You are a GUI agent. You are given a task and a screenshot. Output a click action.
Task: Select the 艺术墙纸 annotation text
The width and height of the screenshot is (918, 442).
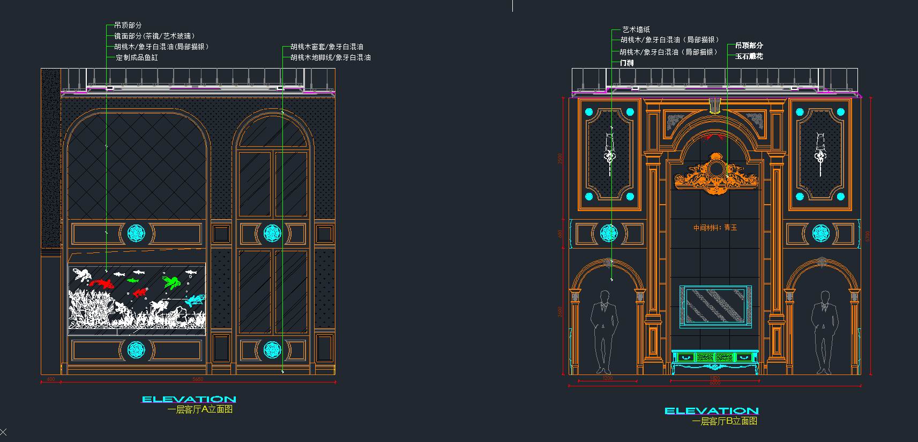pyautogui.click(x=636, y=29)
